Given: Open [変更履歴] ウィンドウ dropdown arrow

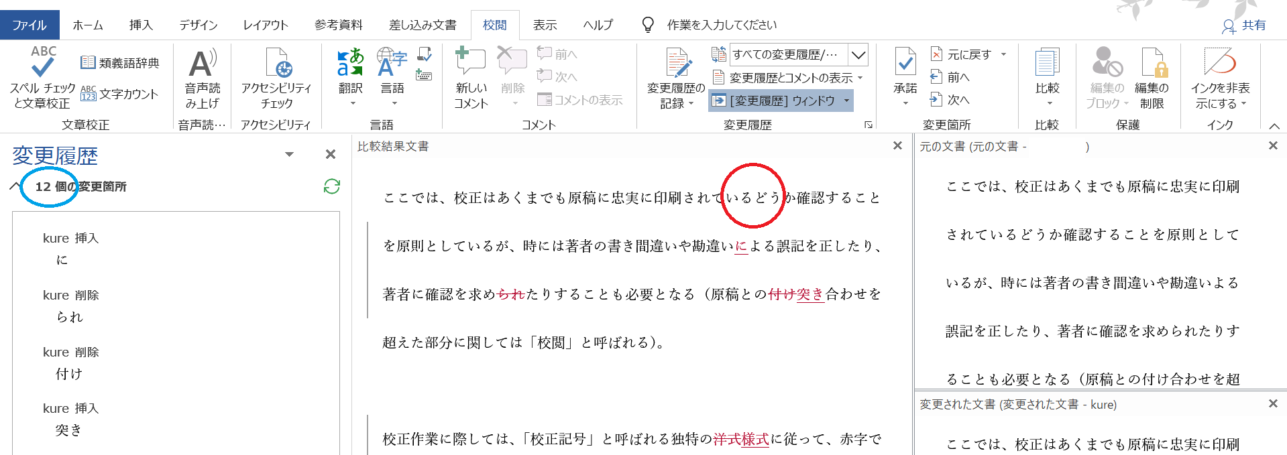Looking at the screenshot, I should click(x=846, y=101).
